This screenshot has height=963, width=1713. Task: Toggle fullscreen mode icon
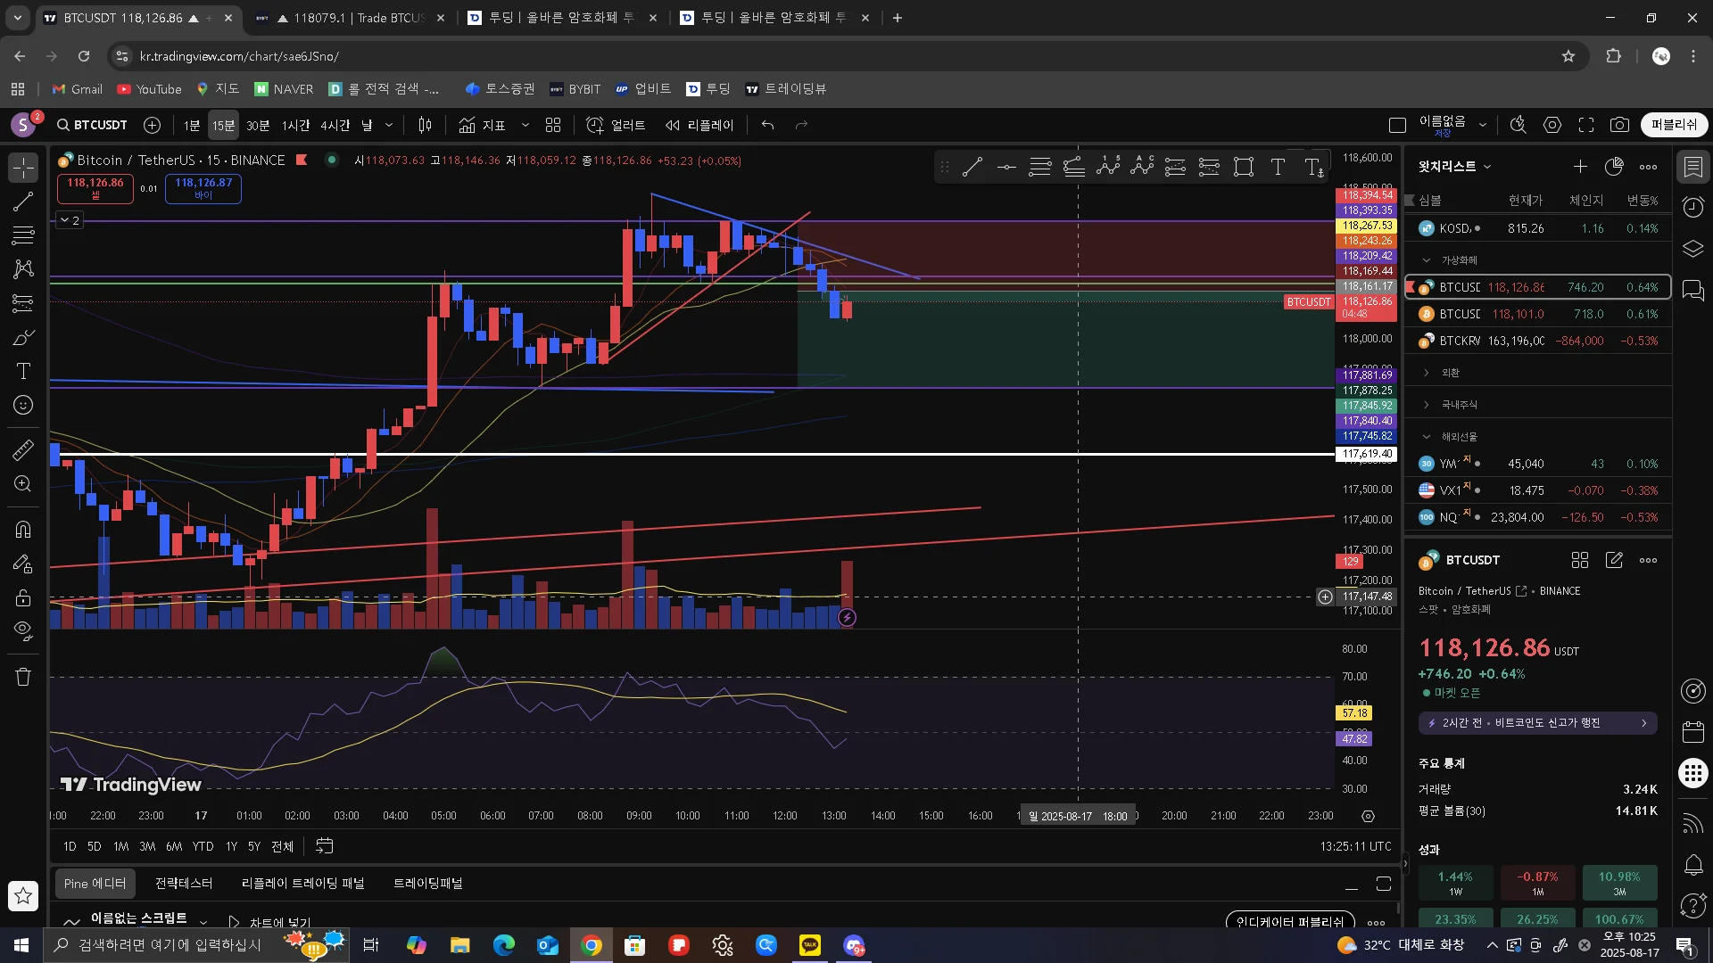click(1585, 125)
